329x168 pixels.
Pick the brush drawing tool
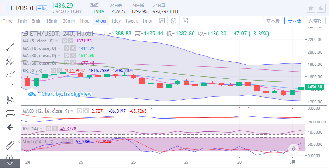click(x=10, y=74)
